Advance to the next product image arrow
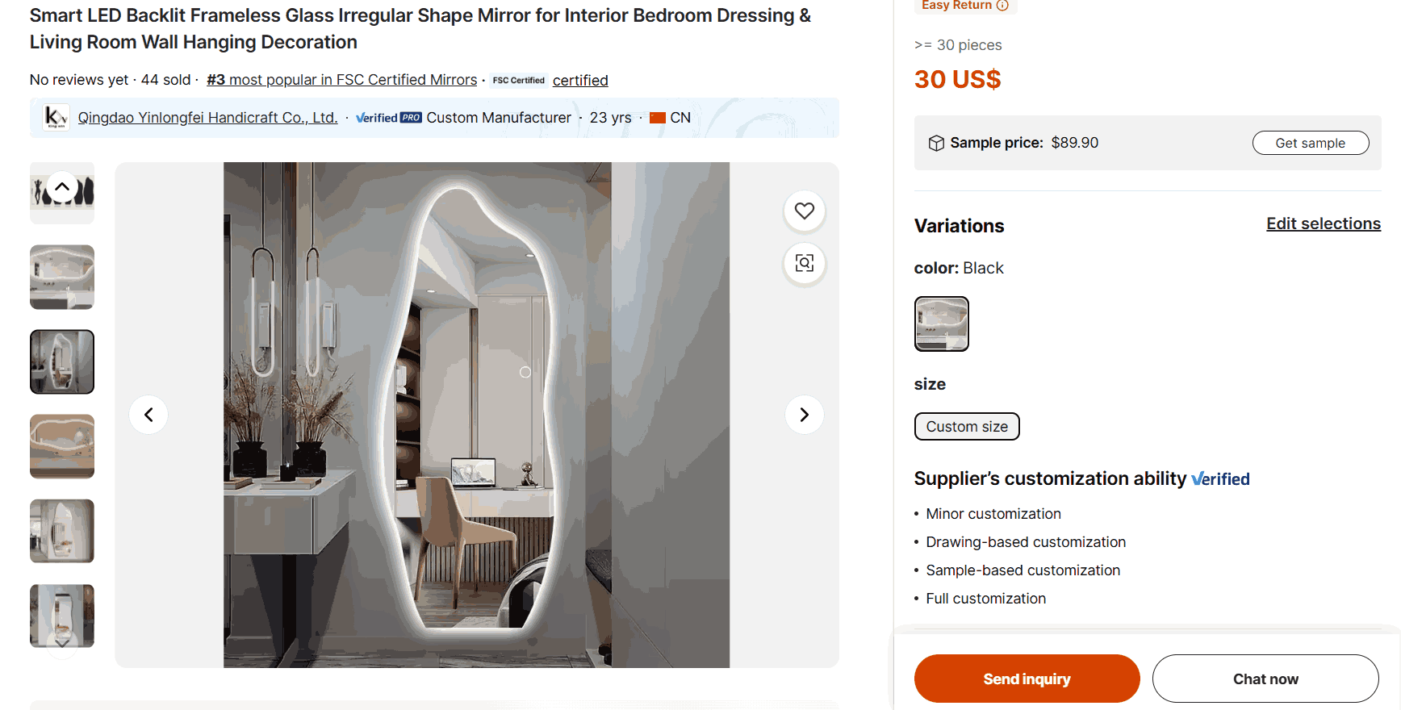 coord(805,415)
